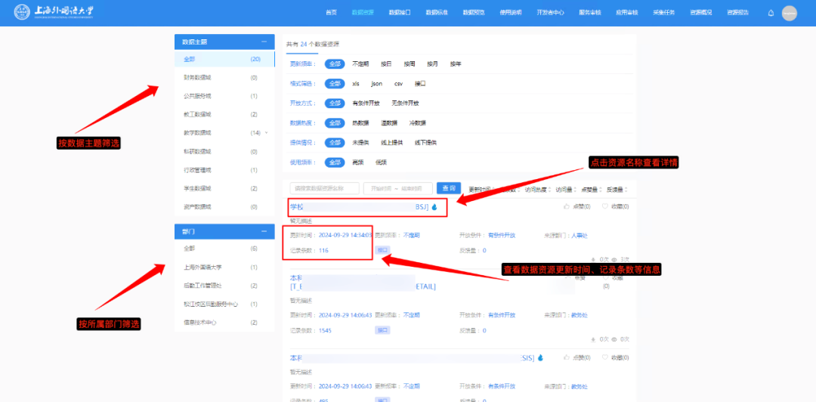
Task: Open 采集任务 in the top navigation
Action: coord(663,13)
